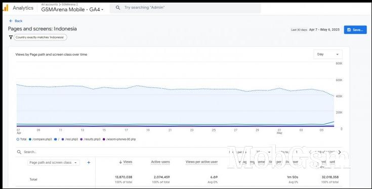Open the Day granularity dropdown
Viewport: 372px width, 189px height.
(x=328, y=54)
